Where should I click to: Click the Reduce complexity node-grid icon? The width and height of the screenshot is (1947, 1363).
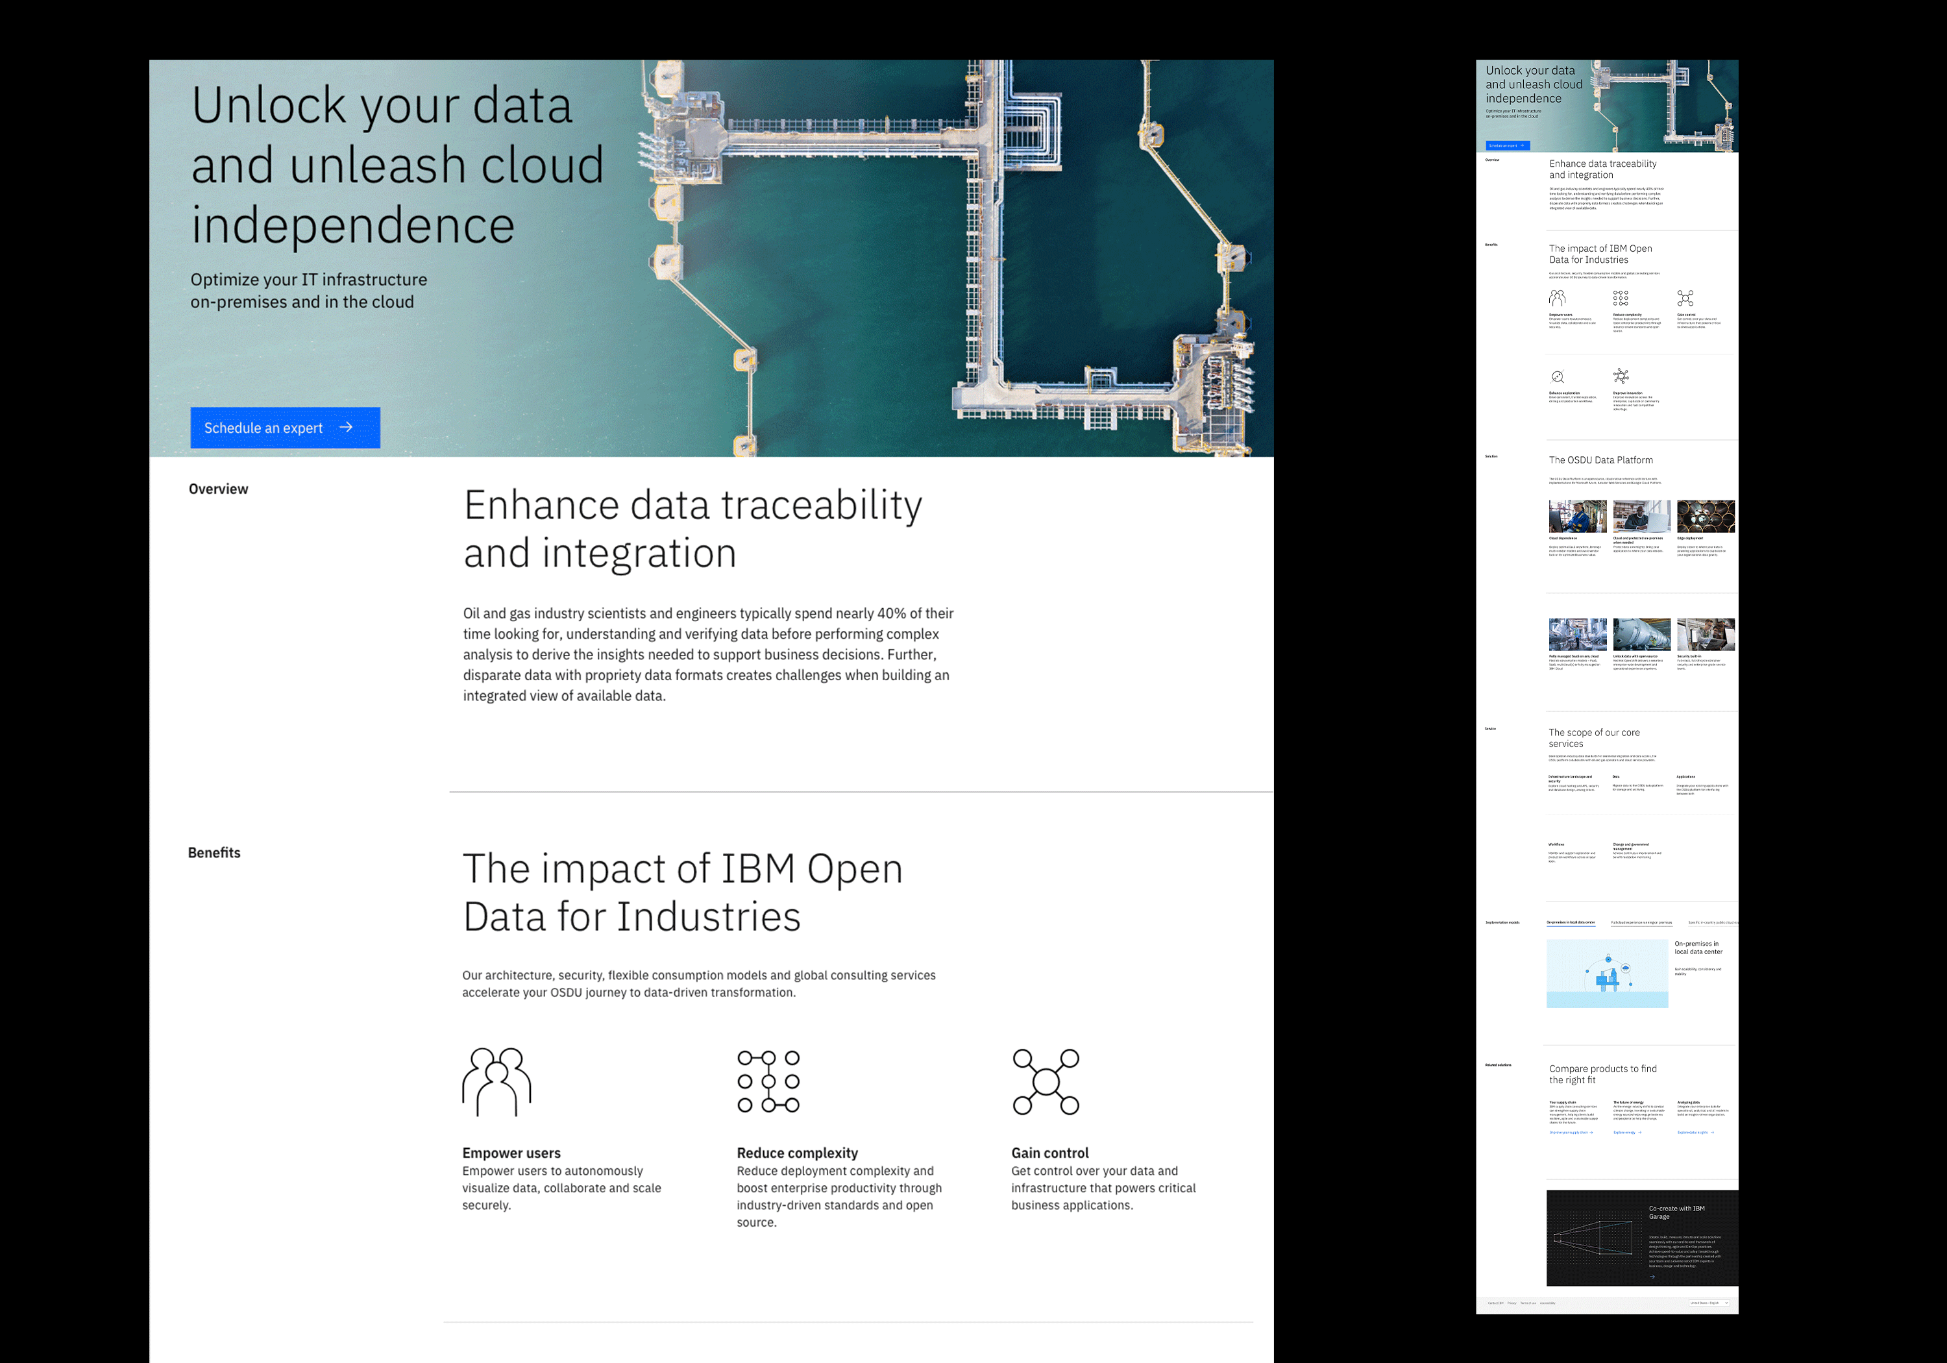[767, 1081]
